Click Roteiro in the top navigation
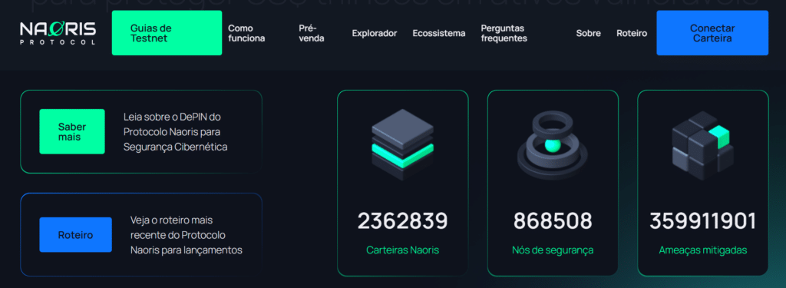Image resolution: width=786 pixels, height=288 pixels. coord(632,33)
